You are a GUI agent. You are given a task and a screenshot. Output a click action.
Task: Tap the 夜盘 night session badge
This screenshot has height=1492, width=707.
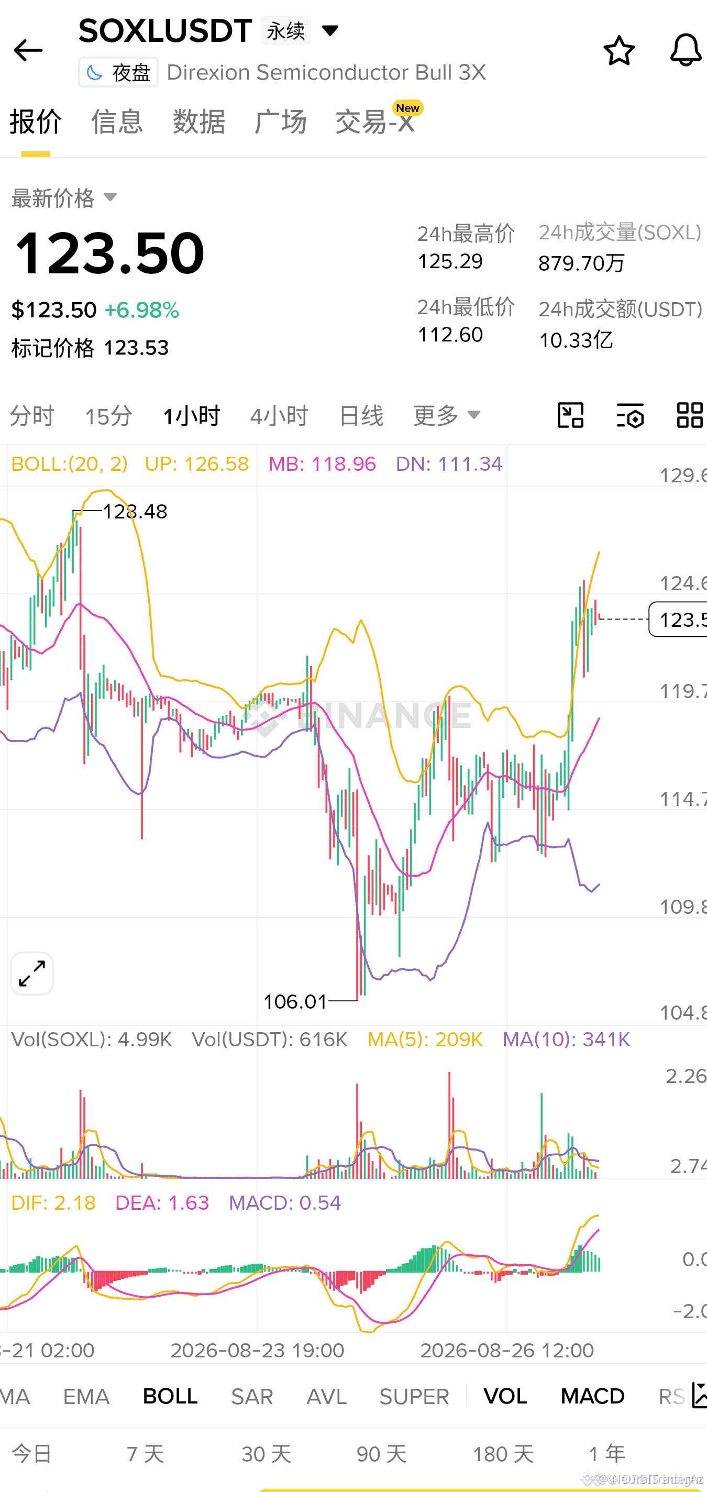[x=118, y=72]
